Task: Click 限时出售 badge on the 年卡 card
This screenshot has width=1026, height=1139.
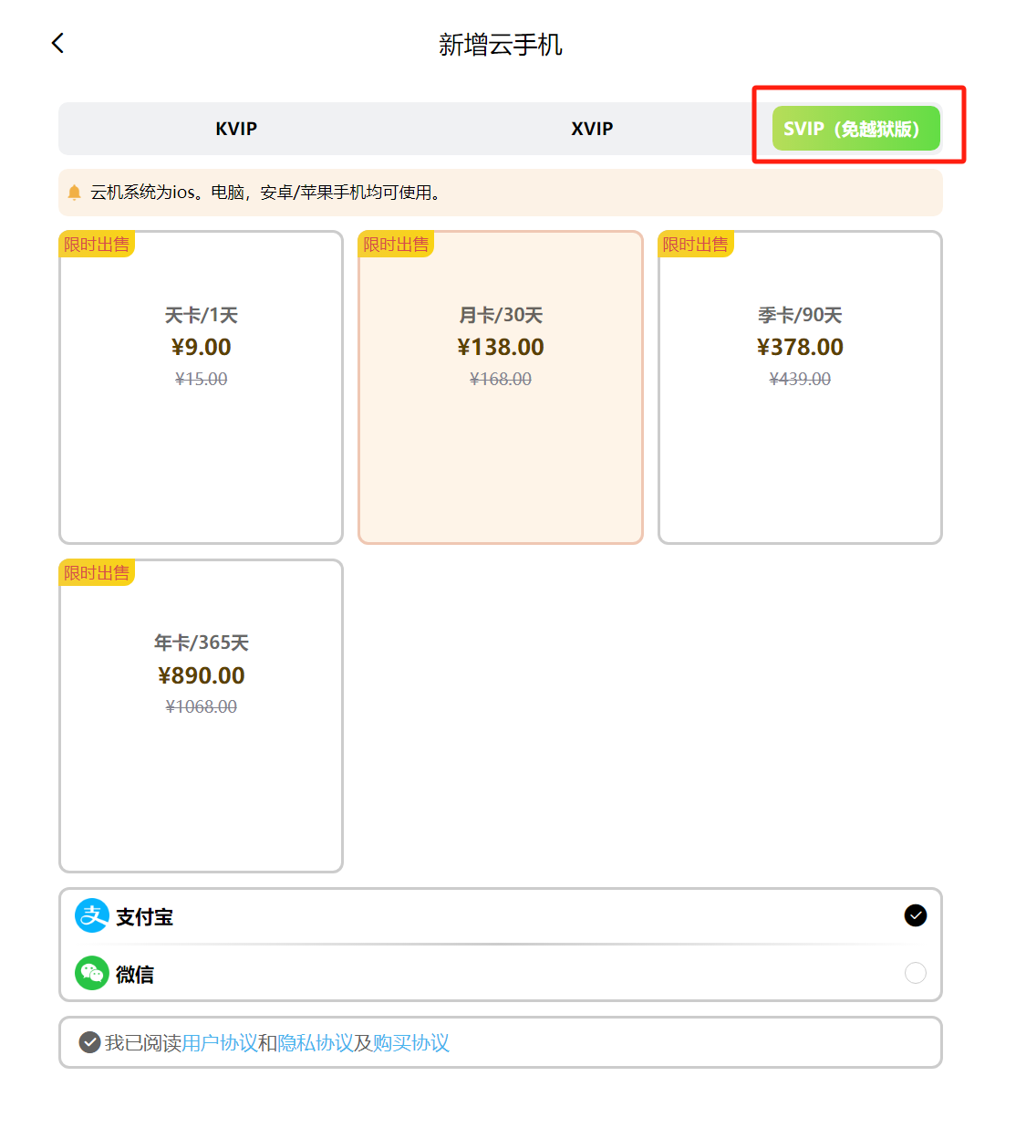Action: coord(97,573)
